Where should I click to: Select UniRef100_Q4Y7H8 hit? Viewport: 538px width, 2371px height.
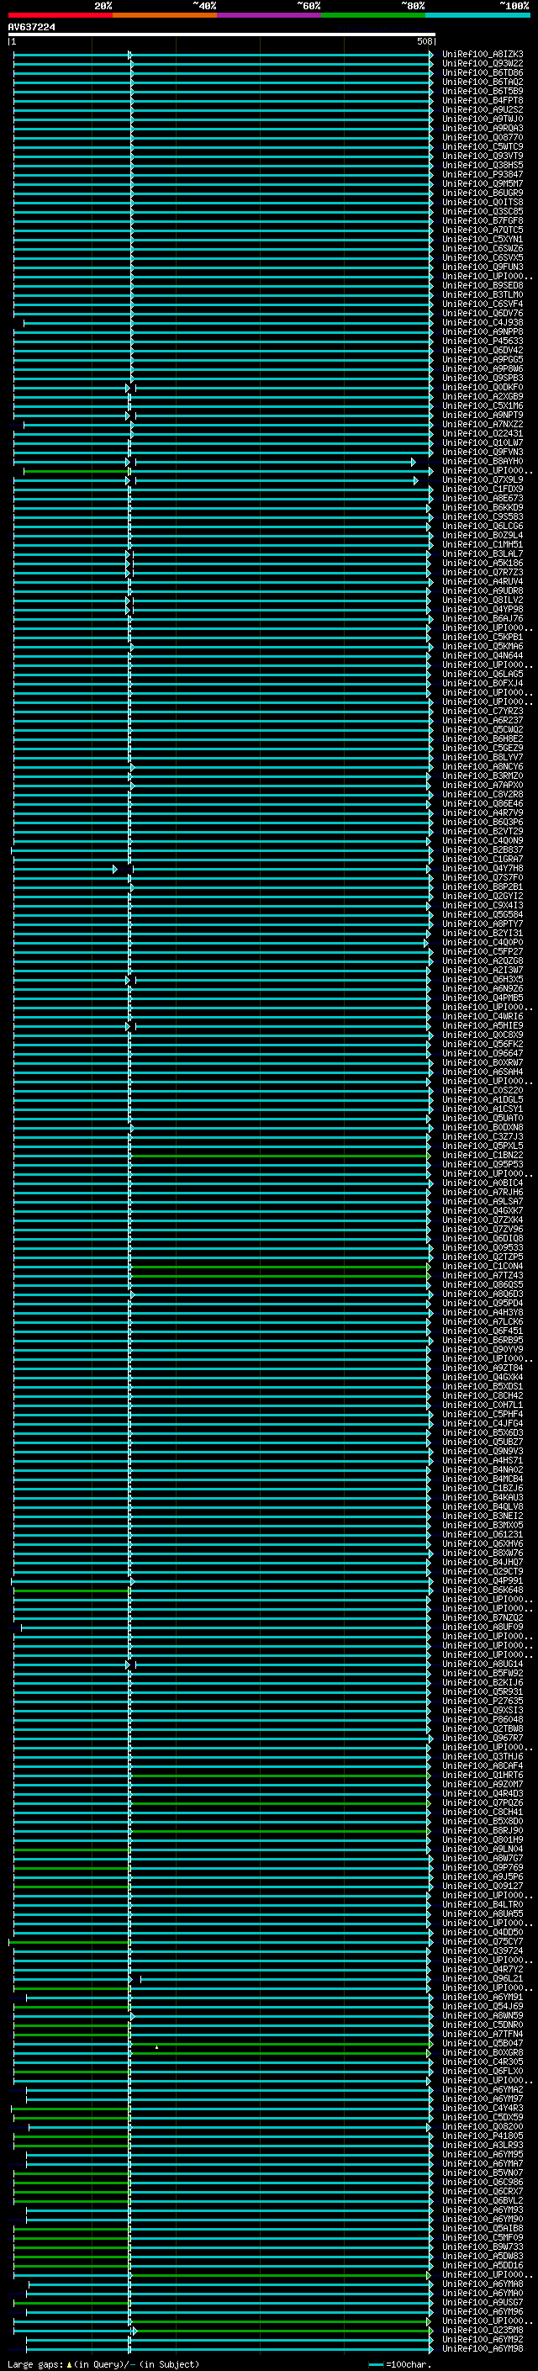[483, 868]
